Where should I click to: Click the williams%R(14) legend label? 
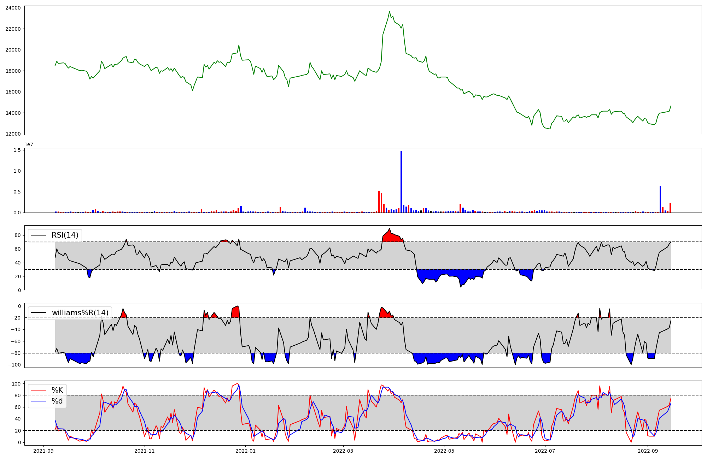point(80,313)
